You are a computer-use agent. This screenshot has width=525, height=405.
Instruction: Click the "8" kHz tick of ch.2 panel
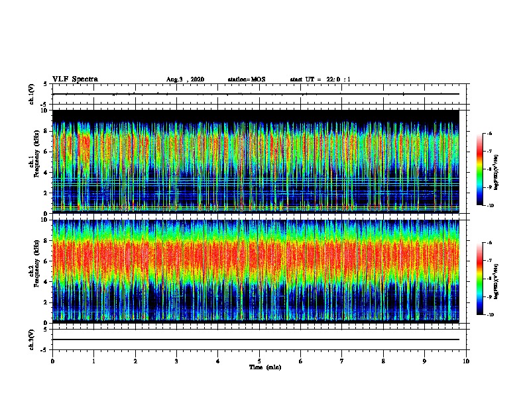pos(46,241)
